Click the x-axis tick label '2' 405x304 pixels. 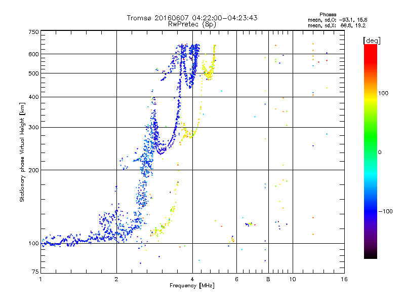116,279
